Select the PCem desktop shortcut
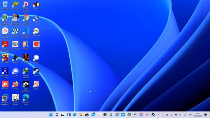 tap(36, 5)
